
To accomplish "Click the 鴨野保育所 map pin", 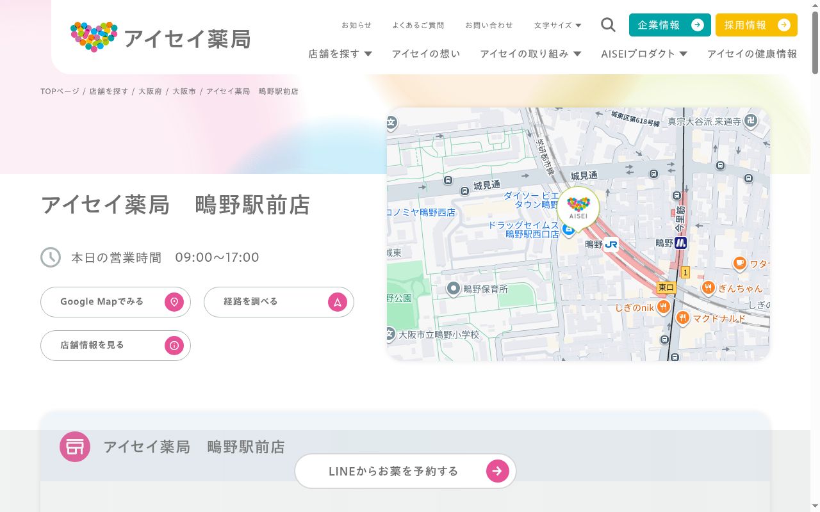I will point(454,289).
